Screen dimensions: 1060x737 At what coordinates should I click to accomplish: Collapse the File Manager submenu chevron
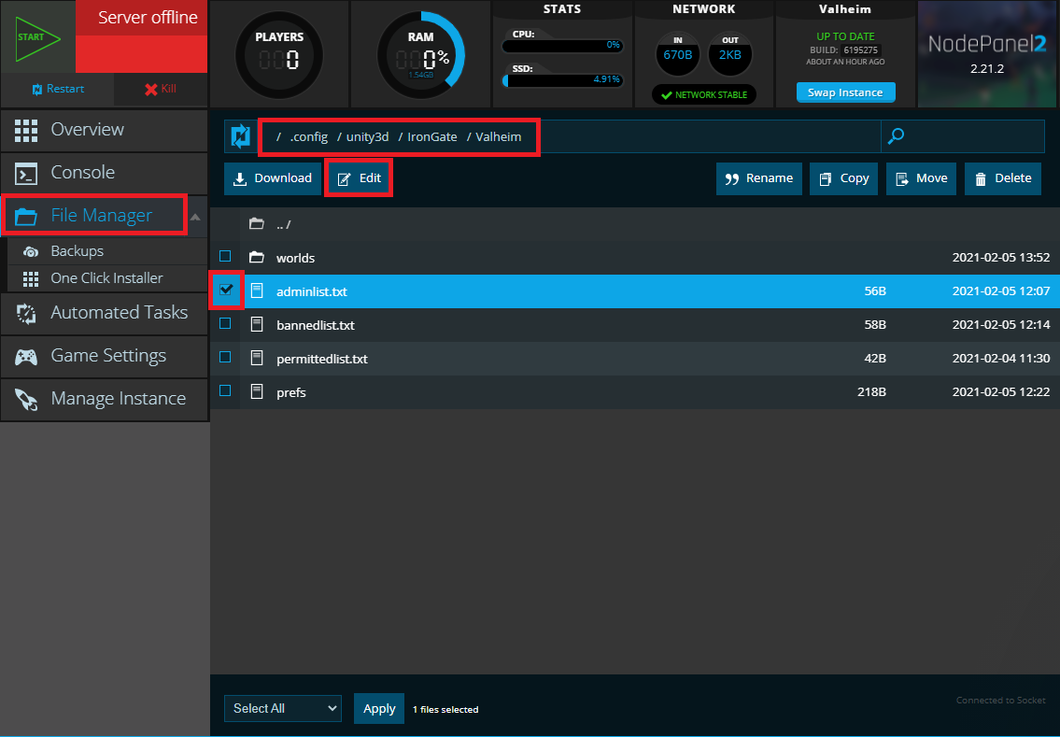(x=194, y=214)
